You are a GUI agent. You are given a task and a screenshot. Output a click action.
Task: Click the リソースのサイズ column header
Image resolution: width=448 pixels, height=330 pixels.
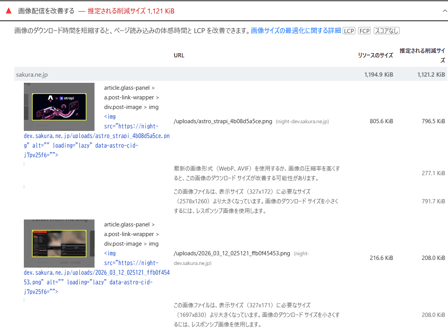(x=375, y=55)
